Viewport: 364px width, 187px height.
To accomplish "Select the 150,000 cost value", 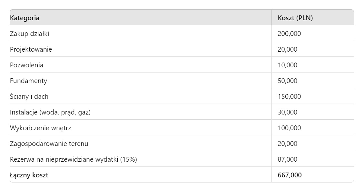I will coord(289,97).
